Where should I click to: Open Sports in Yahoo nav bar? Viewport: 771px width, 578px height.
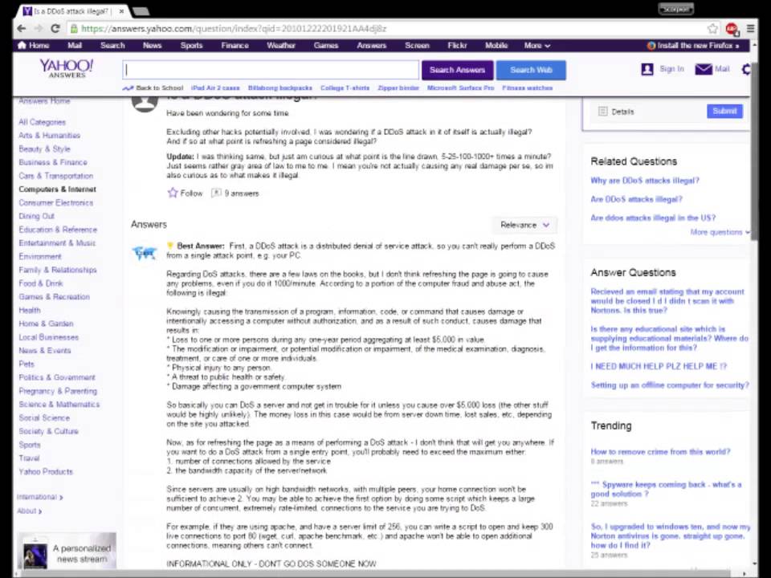[x=191, y=45]
